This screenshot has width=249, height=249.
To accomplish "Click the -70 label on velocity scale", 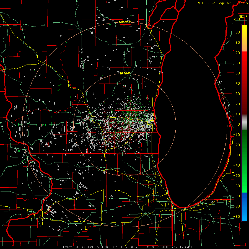I will (x=237, y=196).
